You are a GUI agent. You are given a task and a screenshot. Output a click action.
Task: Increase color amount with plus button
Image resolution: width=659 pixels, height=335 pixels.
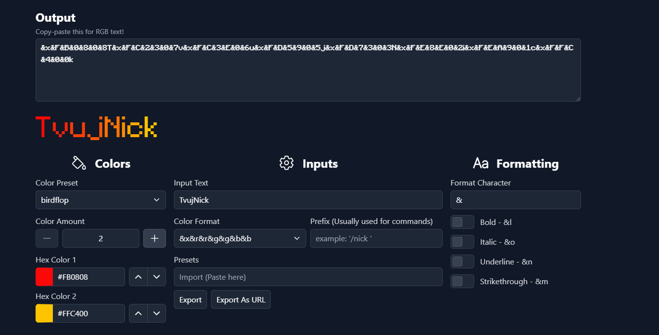pos(155,238)
